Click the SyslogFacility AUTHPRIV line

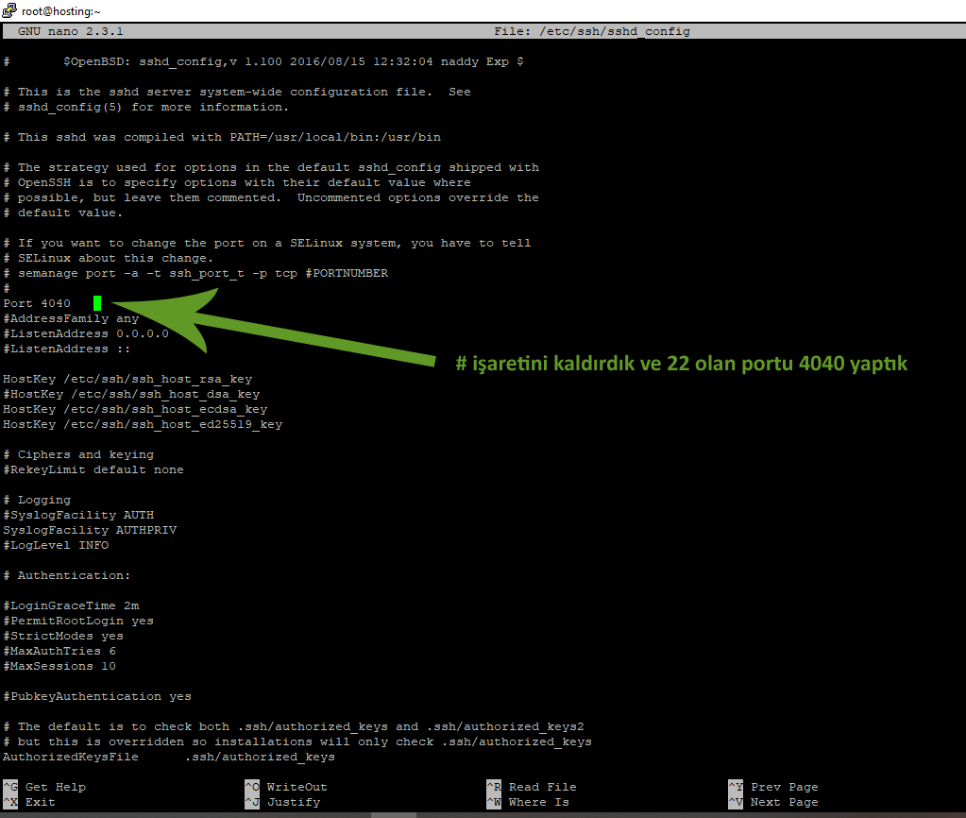point(90,530)
